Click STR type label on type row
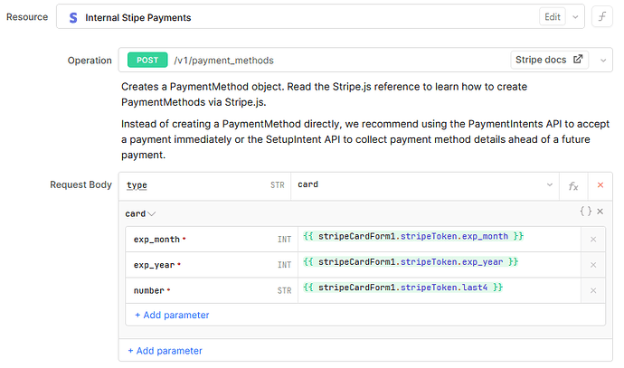 click(278, 185)
